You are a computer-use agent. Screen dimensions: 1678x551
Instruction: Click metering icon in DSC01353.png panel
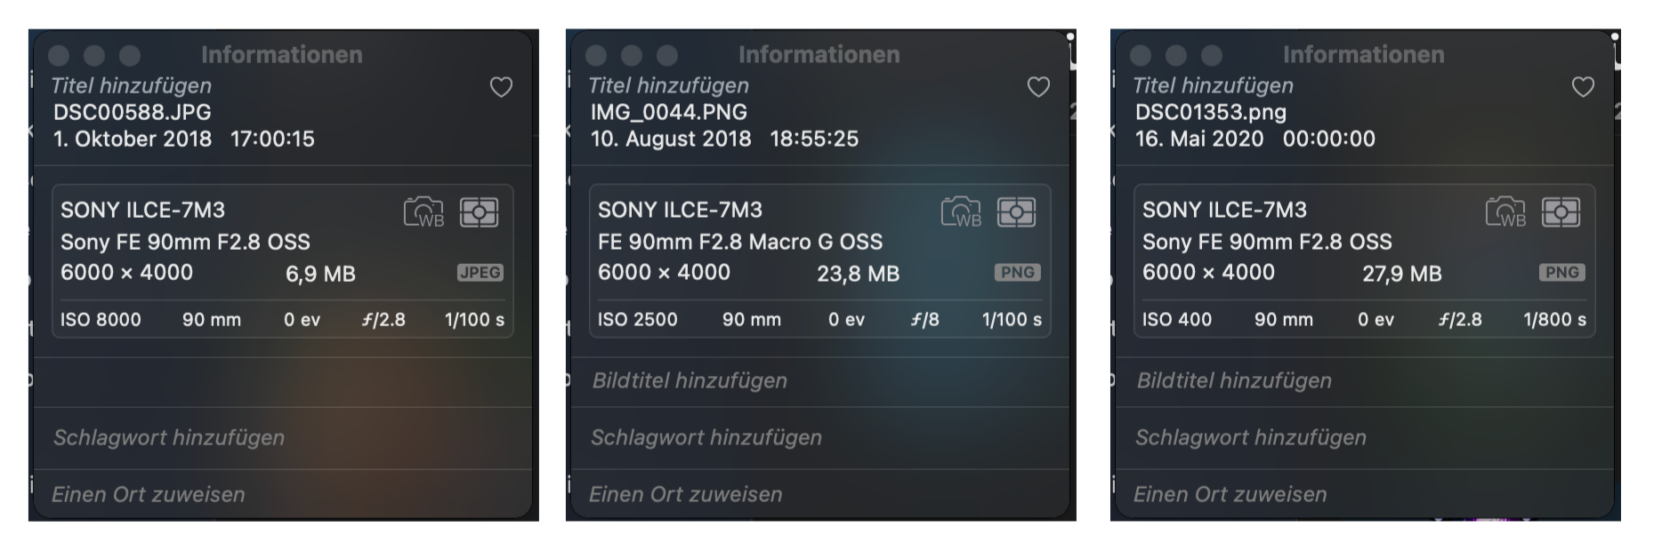(x=1561, y=212)
